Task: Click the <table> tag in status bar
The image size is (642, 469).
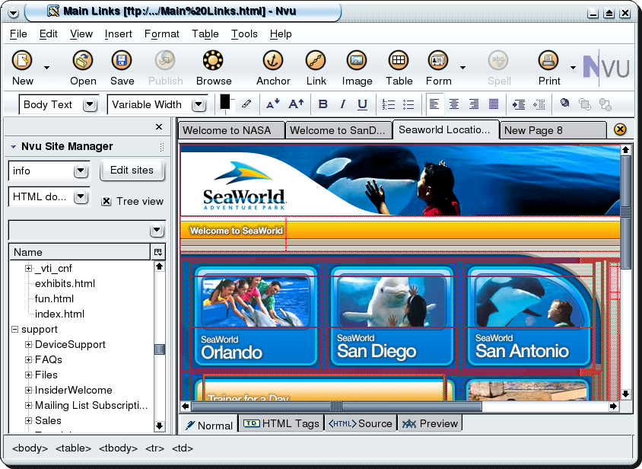Action: pyautogui.click(x=73, y=448)
